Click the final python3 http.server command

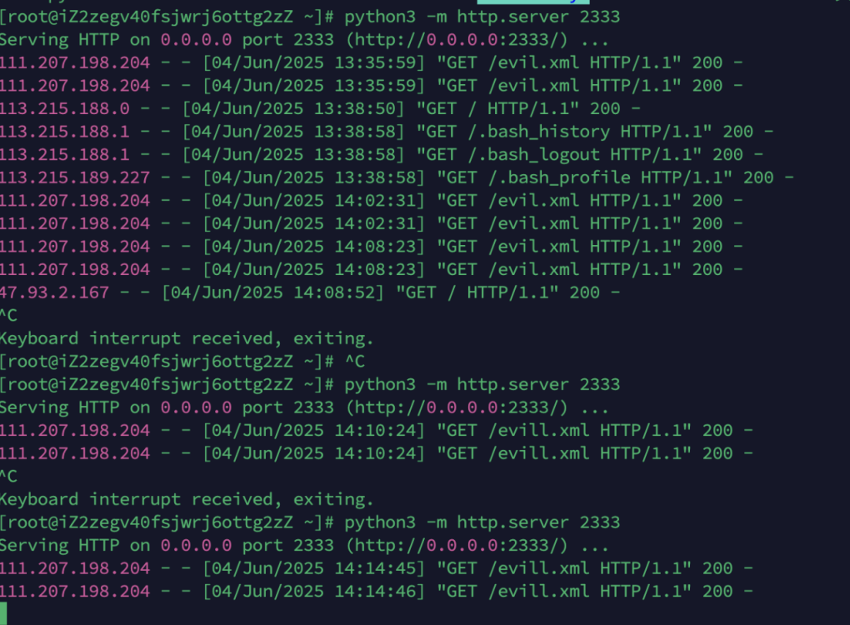tap(482, 522)
